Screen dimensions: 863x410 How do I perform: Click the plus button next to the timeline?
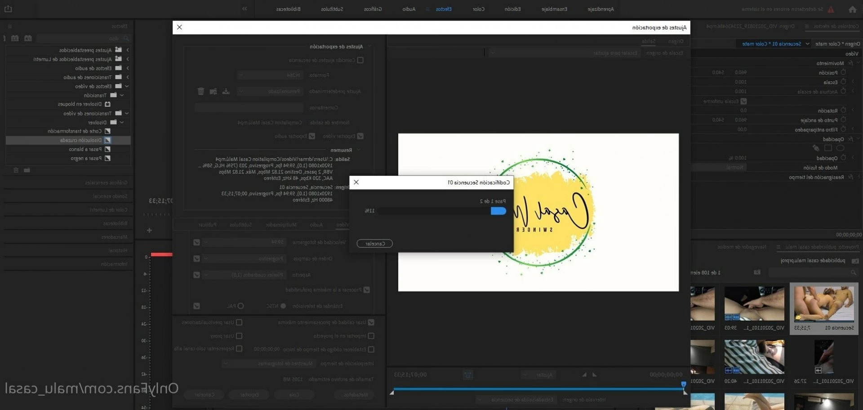(x=149, y=230)
